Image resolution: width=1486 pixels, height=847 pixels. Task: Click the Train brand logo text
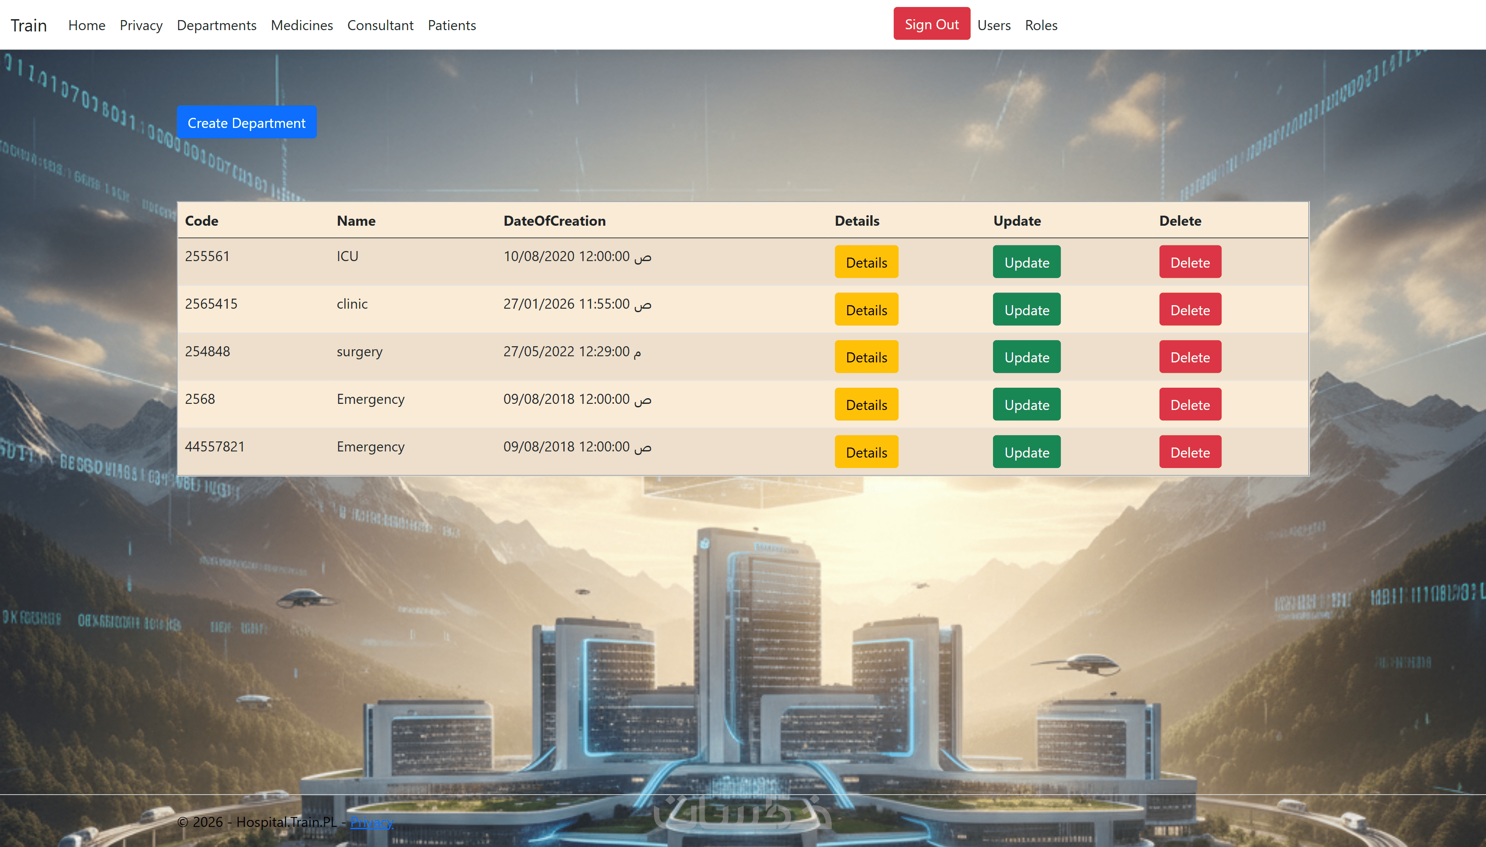[28, 25]
